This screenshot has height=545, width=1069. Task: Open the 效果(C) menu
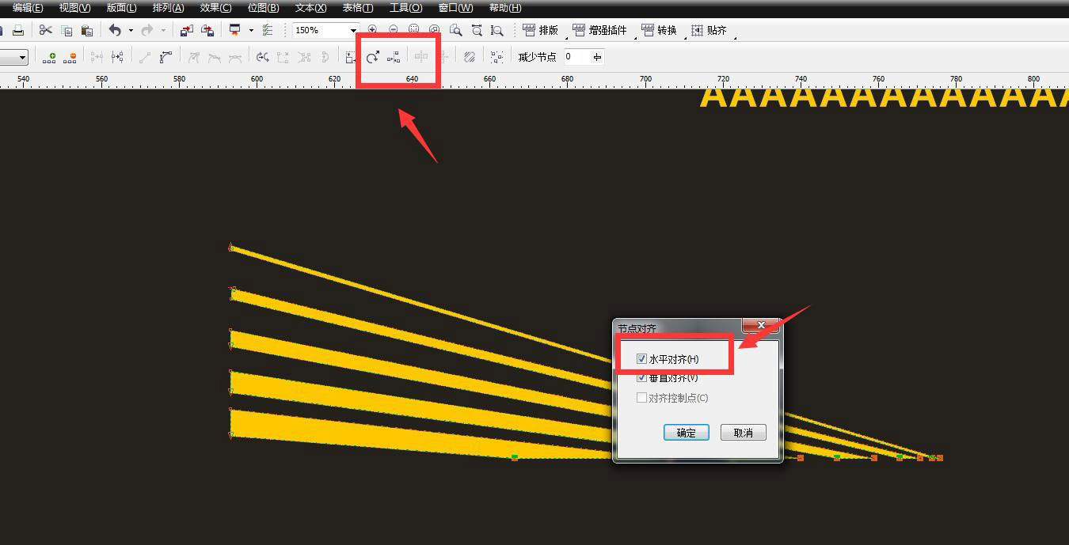pos(215,8)
